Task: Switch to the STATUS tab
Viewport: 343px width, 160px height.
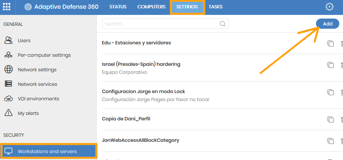Action: 118,7
